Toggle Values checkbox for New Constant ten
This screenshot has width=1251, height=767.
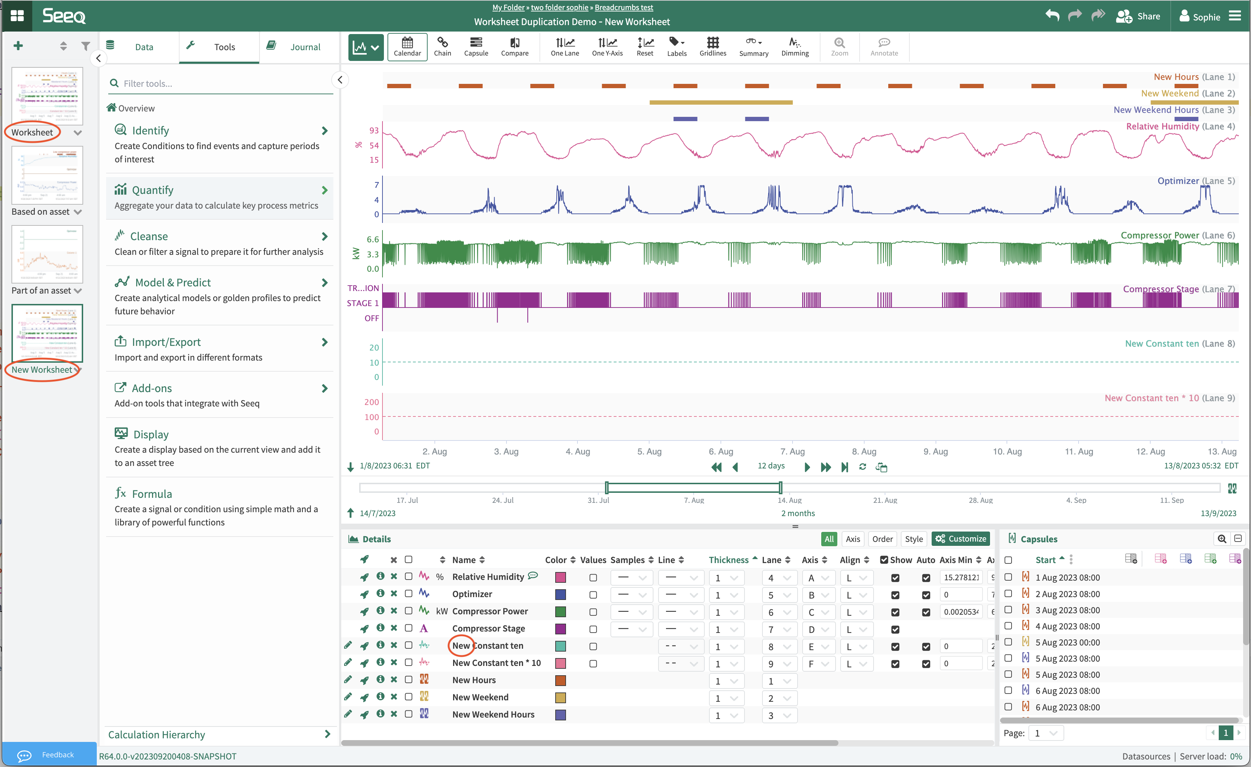point(593,647)
